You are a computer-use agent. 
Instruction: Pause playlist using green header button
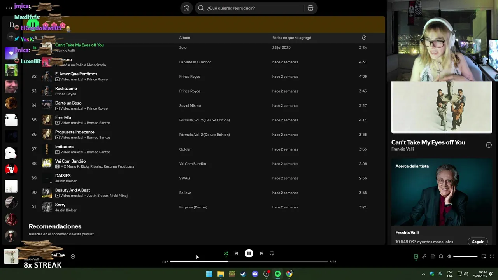pyautogui.click(x=33, y=24)
